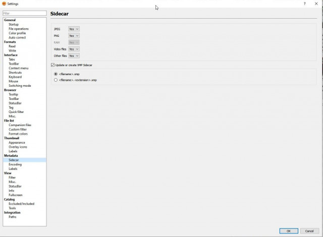The image size is (323, 237).
Task: Open Tooltip settings page
Action: 14,94
